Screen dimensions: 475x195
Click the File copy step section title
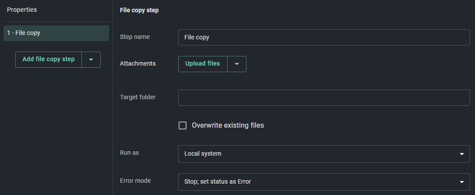(x=139, y=10)
